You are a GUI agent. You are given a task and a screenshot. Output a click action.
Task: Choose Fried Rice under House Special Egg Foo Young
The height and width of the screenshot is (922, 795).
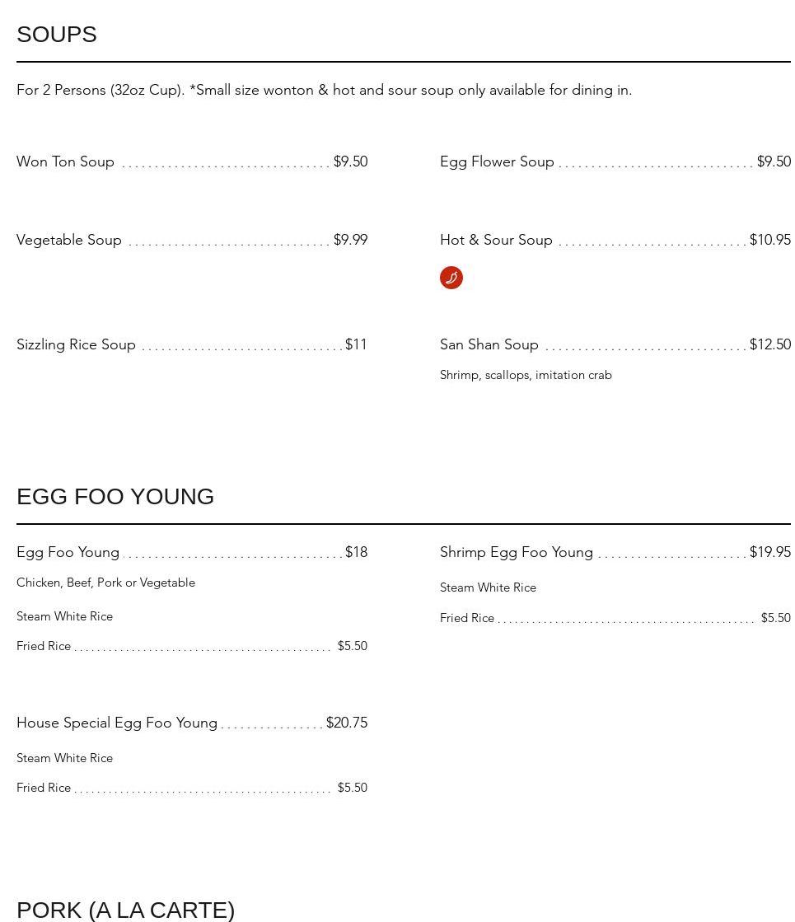[x=44, y=788]
